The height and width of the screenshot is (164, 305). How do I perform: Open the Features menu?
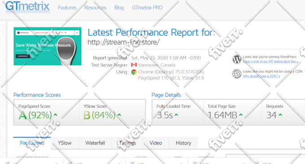(x=67, y=8)
